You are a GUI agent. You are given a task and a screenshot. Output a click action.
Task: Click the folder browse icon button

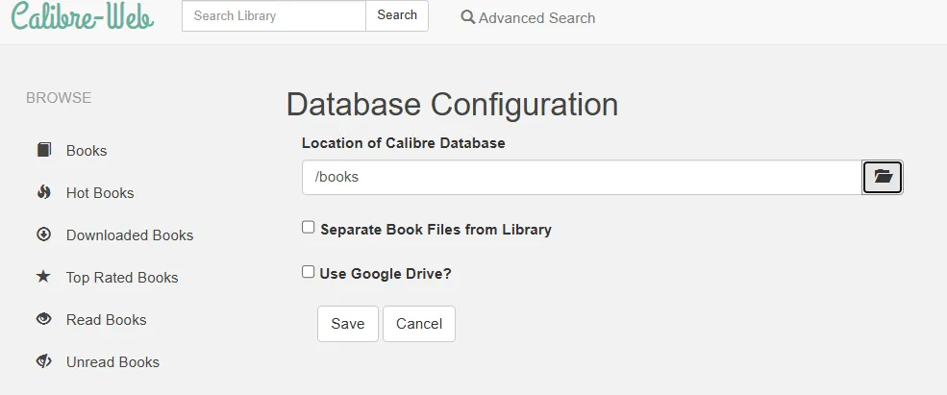pos(883,178)
